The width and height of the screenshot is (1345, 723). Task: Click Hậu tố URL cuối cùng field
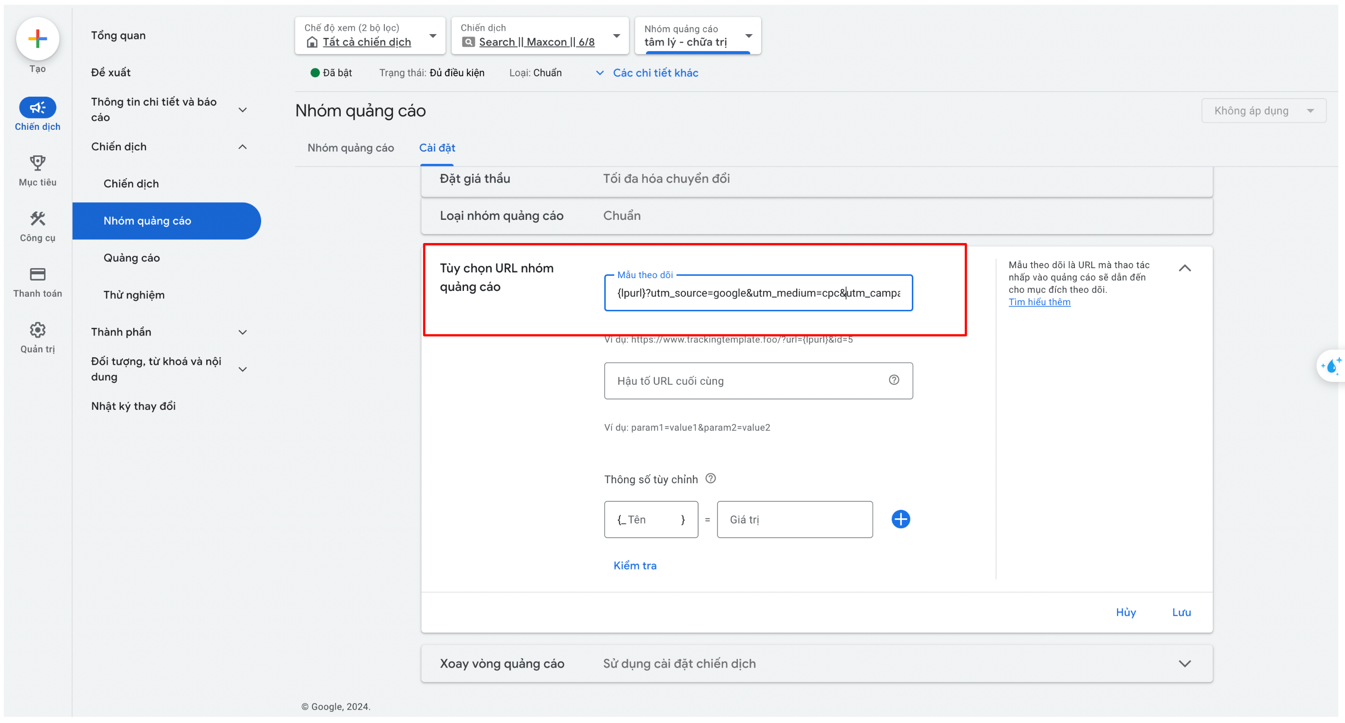coord(758,381)
